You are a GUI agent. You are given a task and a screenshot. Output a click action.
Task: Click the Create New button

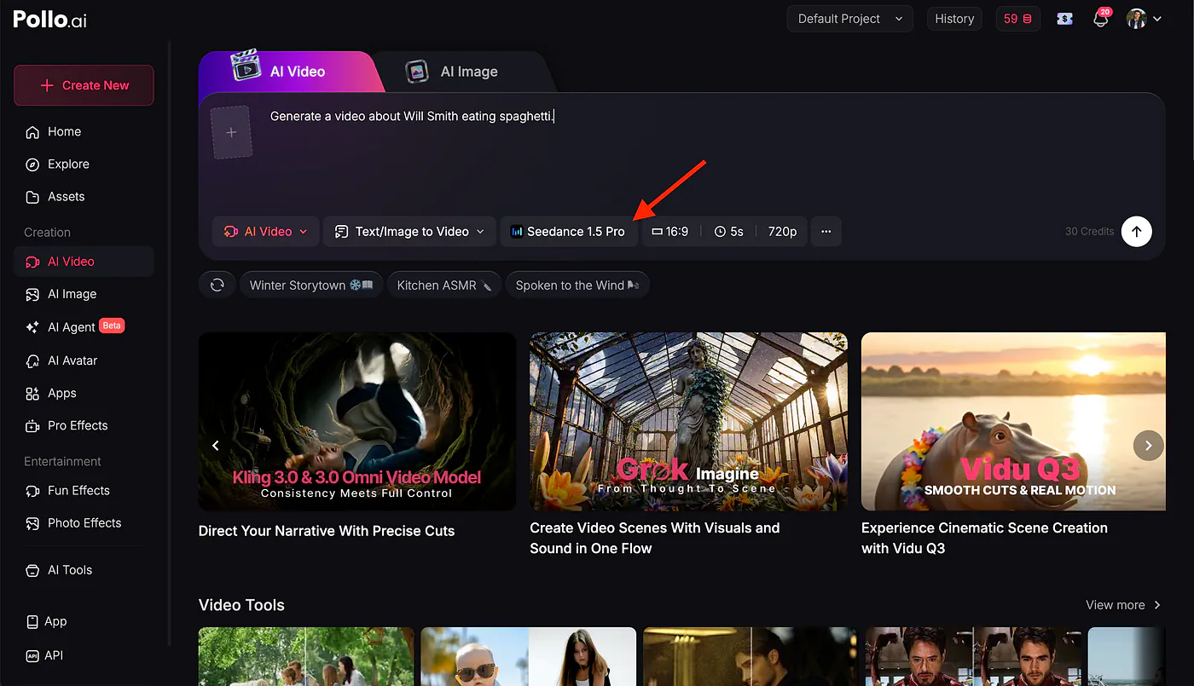pos(84,85)
